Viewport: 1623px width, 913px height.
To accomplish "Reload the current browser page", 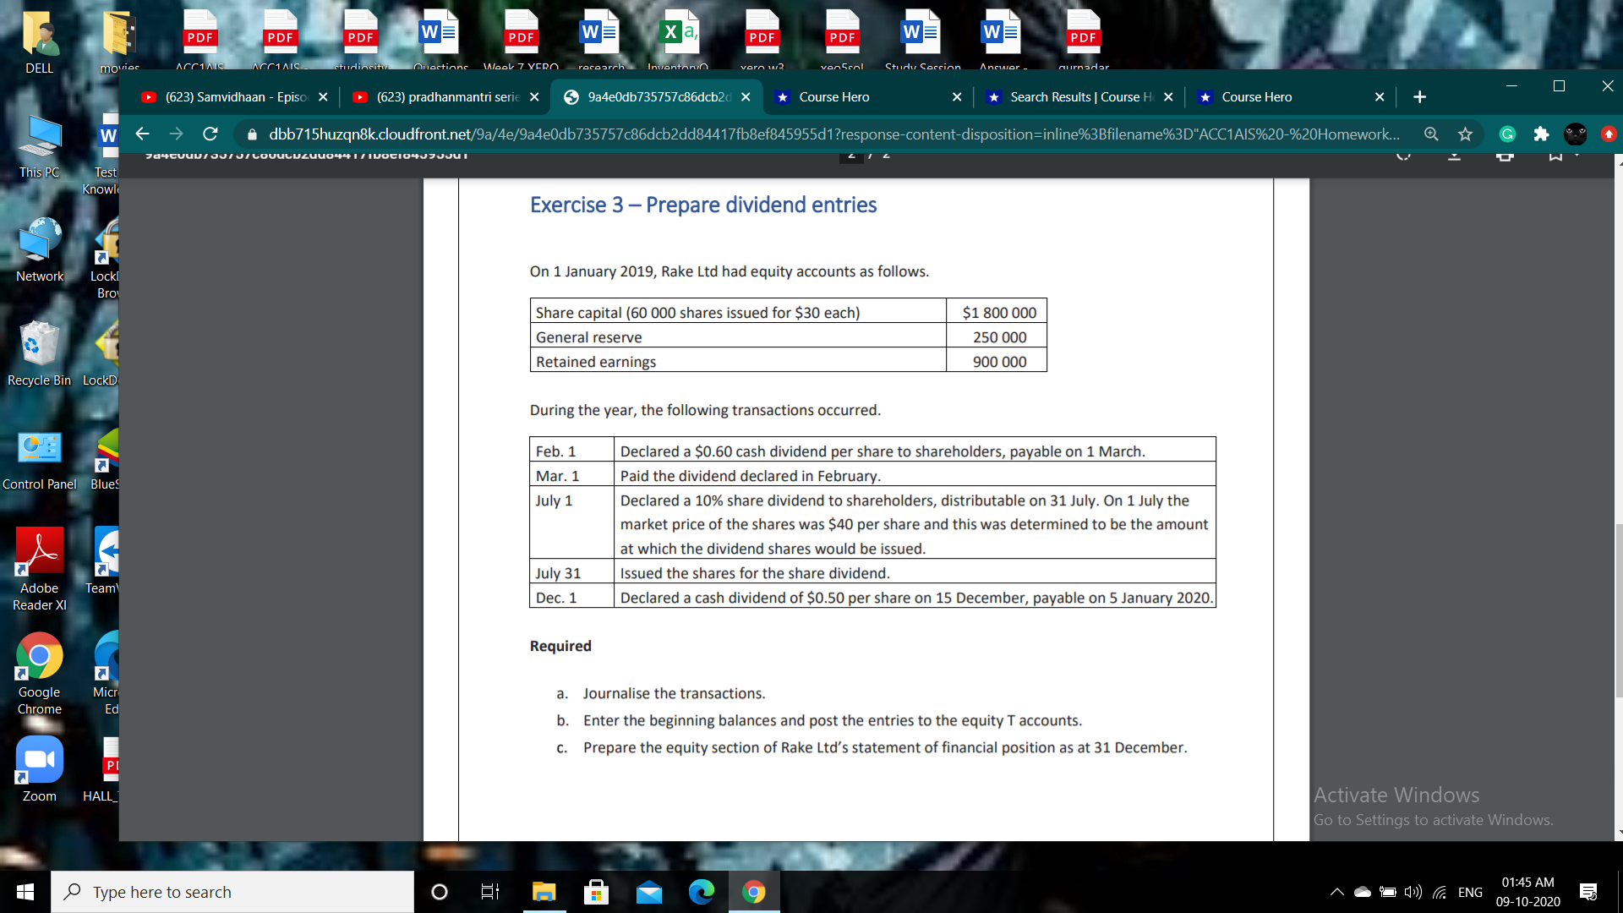I will coord(210,134).
